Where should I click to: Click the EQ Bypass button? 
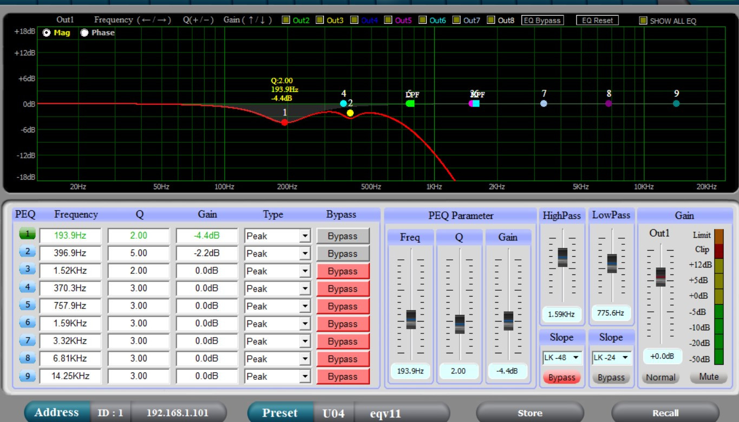(542, 21)
